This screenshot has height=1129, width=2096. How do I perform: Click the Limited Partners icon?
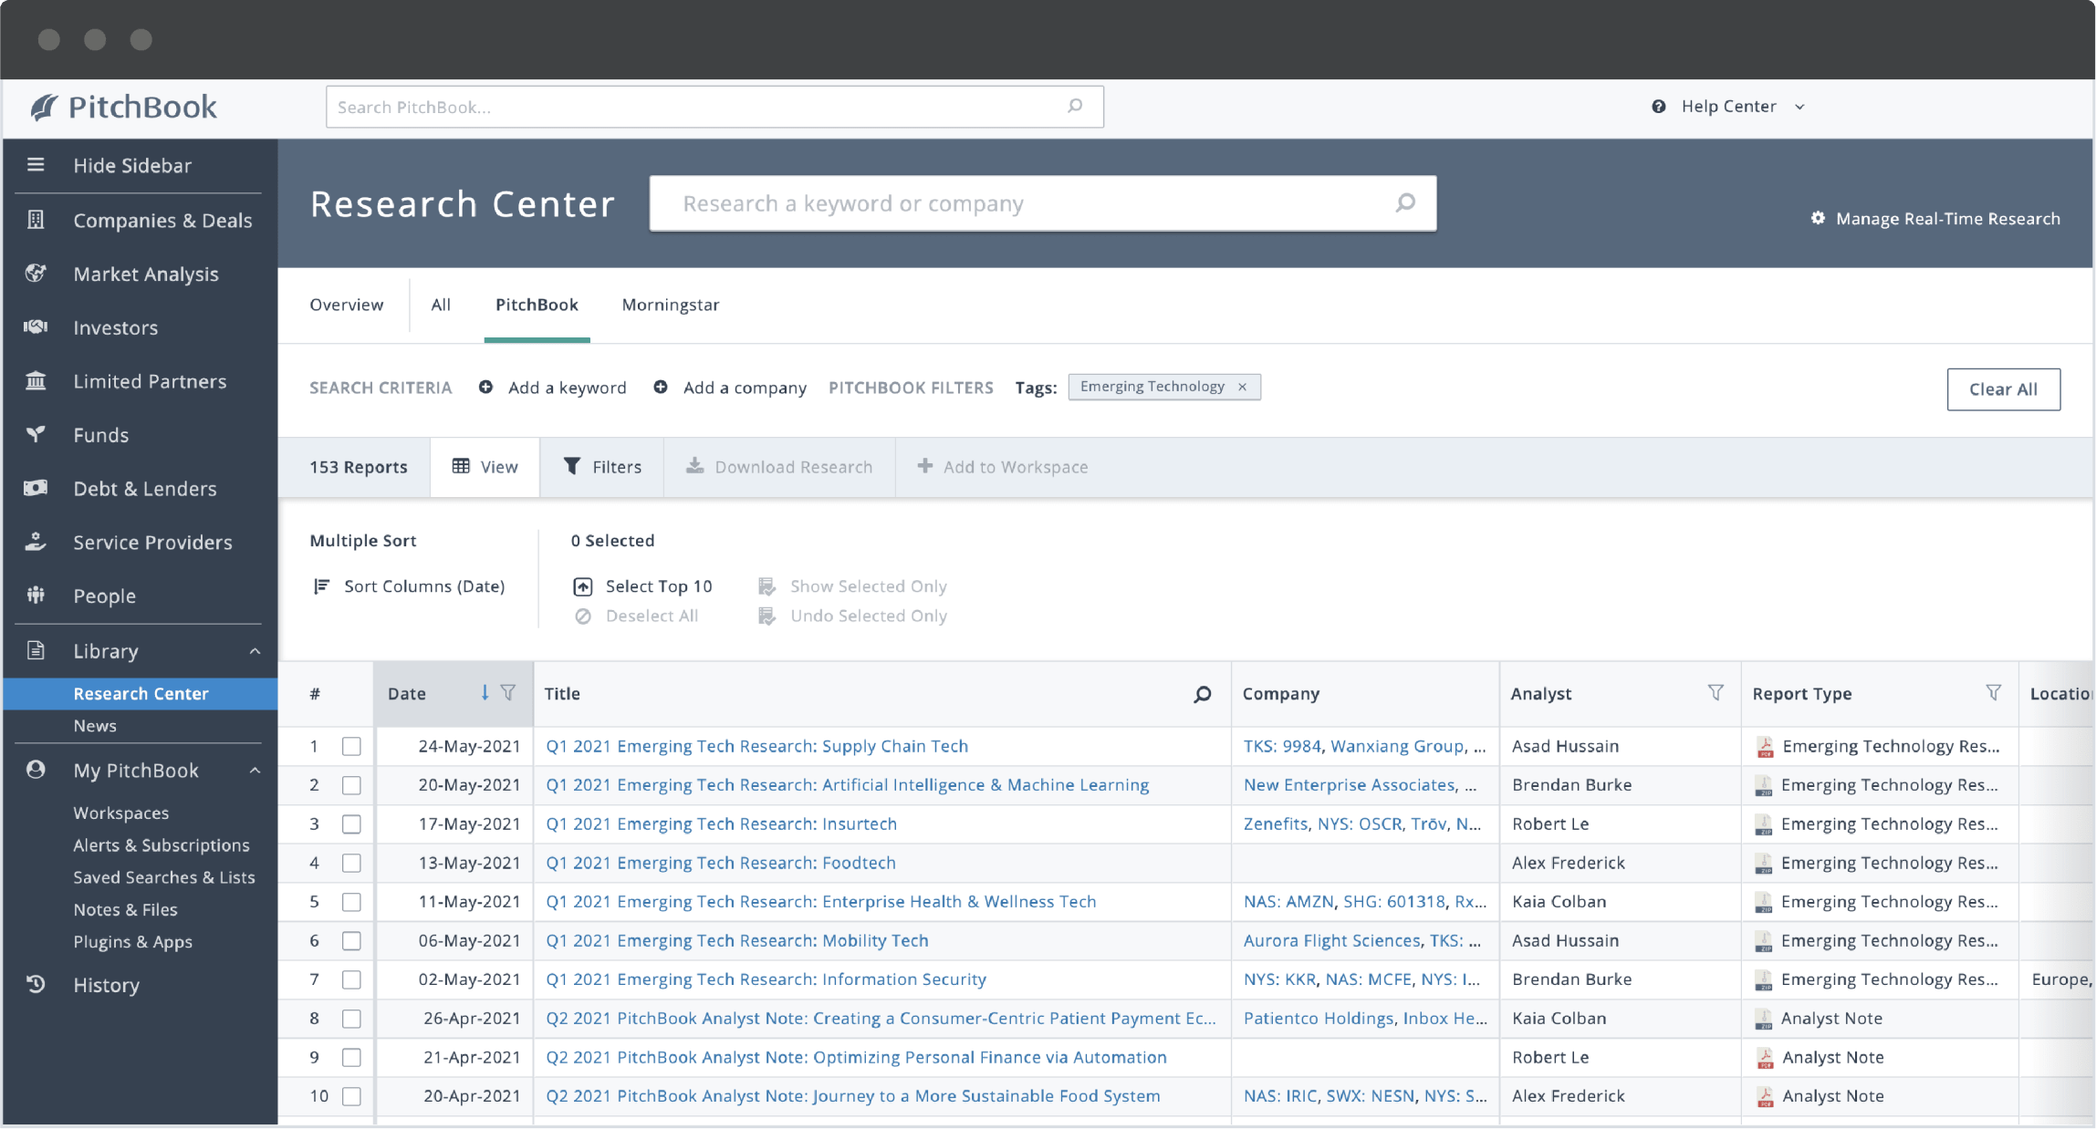pos(35,381)
